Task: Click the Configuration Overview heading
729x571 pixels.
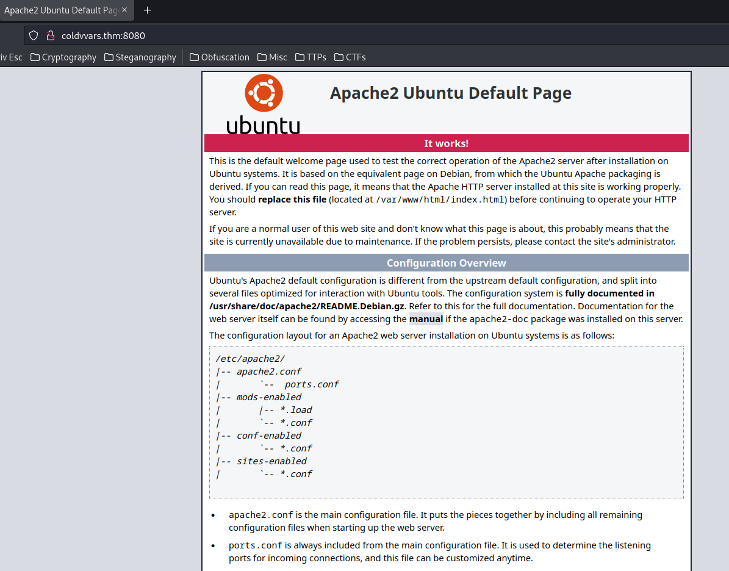Action: (447, 263)
